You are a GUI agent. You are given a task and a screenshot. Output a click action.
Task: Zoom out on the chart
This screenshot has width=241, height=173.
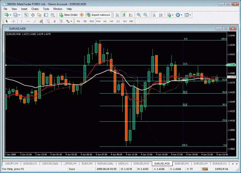coord(145,15)
